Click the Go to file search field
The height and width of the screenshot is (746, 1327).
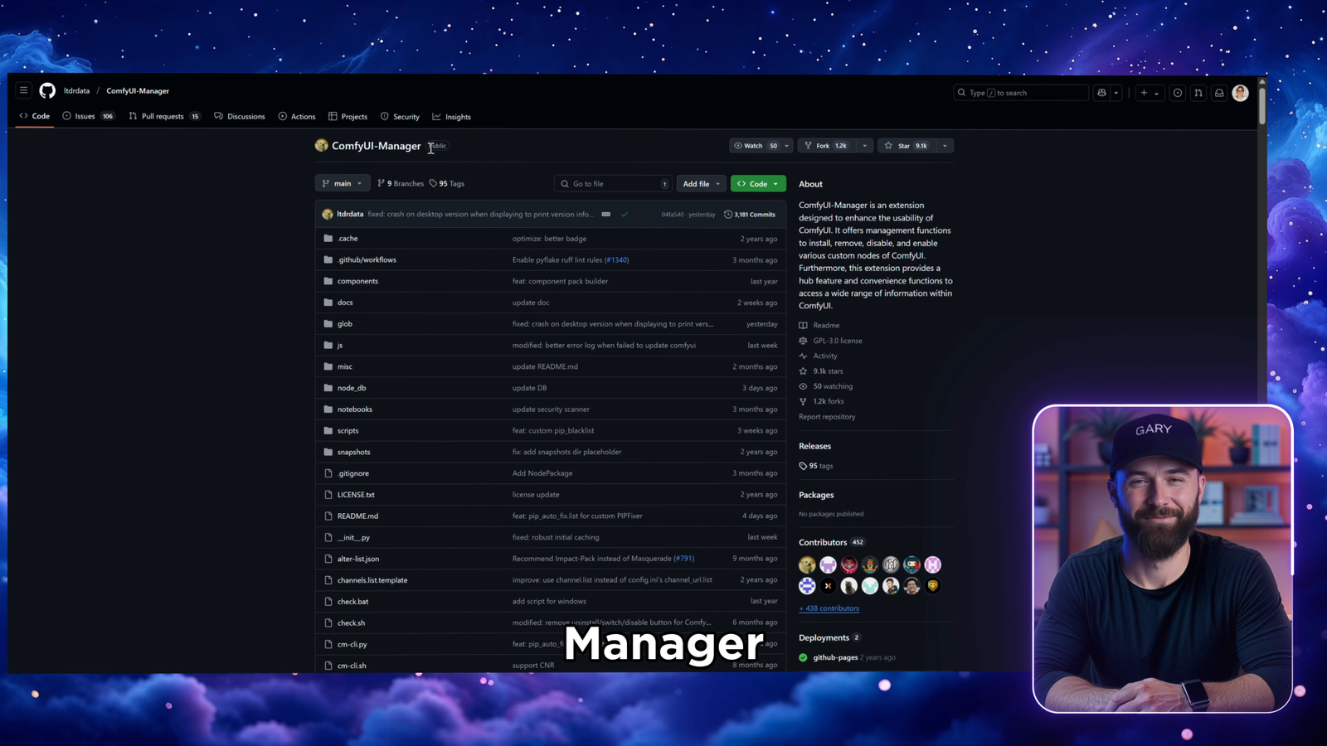pos(612,183)
